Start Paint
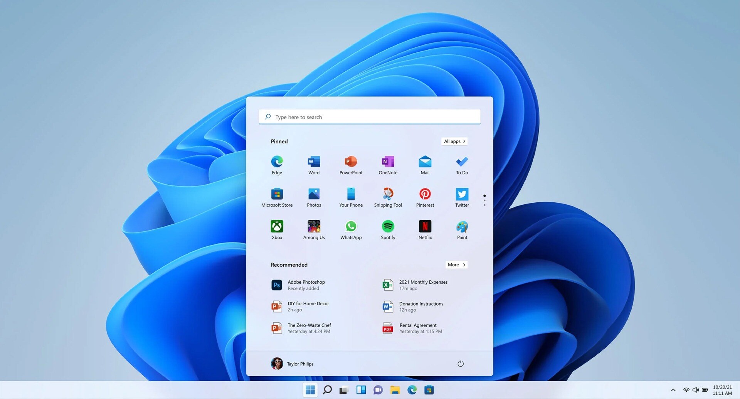740x399 pixels. click(462, 230)
